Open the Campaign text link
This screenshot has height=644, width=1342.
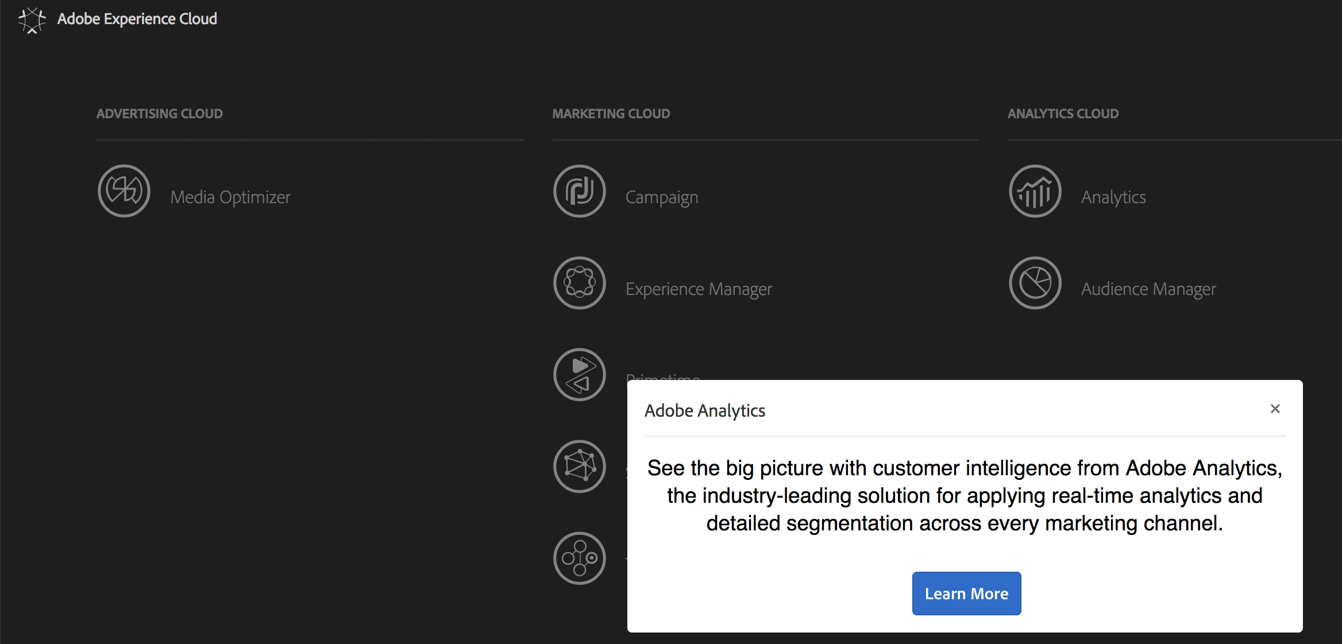[661, 197]
